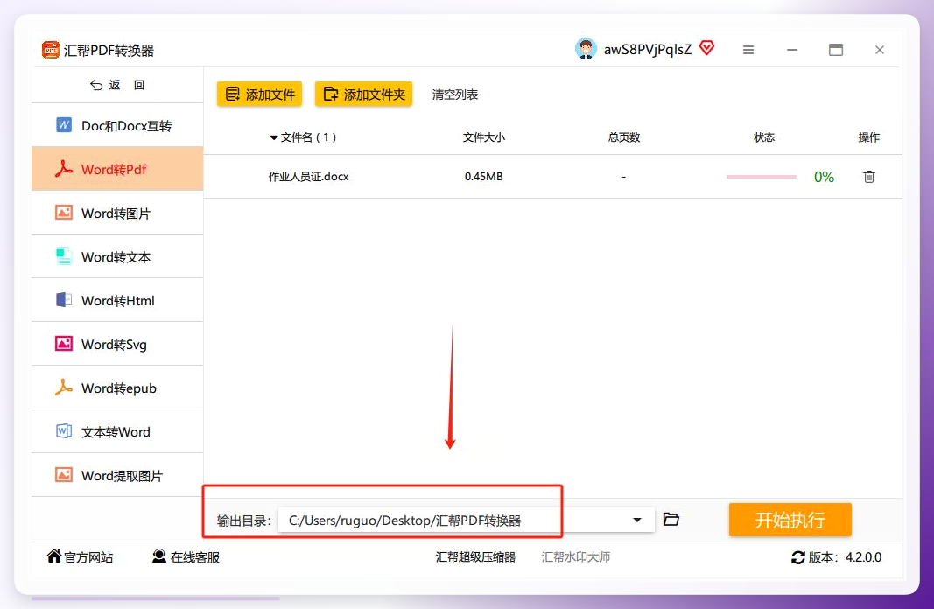Expand the 输出目录 dropdown arrow
This screenshot has width=934, height=609.
pyautogui.click(x=636, y=520)
